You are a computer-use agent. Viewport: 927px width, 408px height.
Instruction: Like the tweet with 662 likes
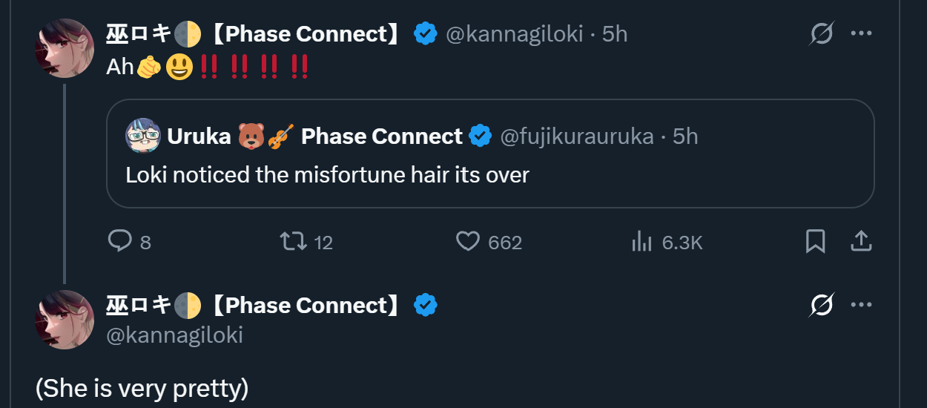coord(467,241)
